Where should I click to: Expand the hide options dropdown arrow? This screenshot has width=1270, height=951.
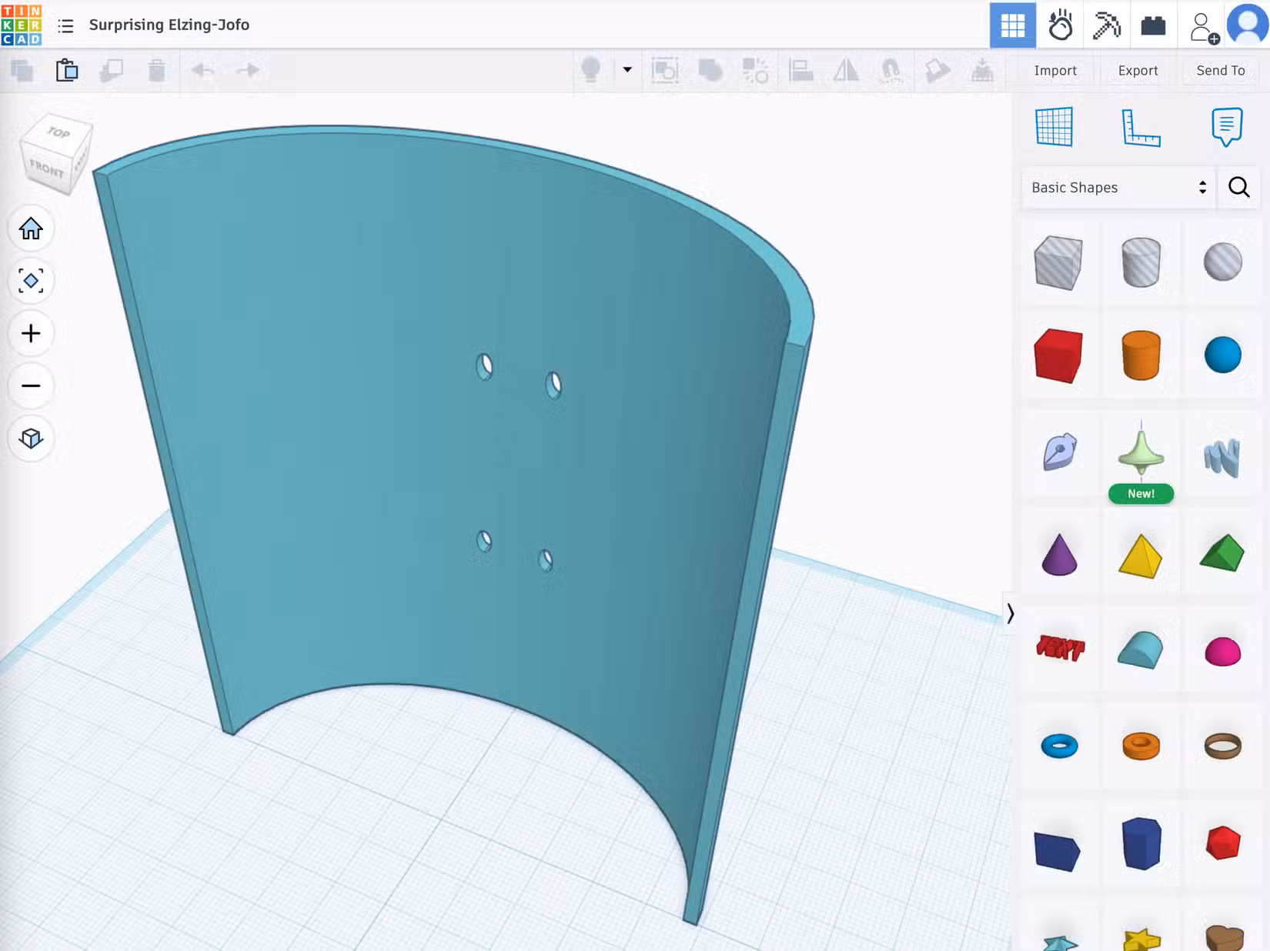coord(627,70)
